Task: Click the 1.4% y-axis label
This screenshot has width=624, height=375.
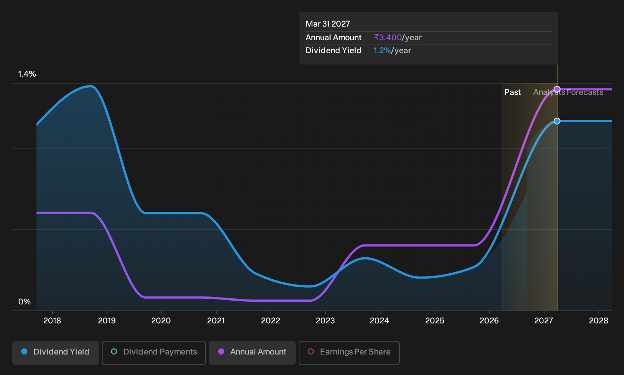Action: [x=27, y=74]
